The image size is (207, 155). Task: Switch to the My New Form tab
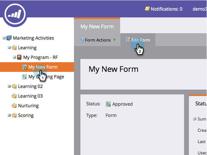point(97,26)
